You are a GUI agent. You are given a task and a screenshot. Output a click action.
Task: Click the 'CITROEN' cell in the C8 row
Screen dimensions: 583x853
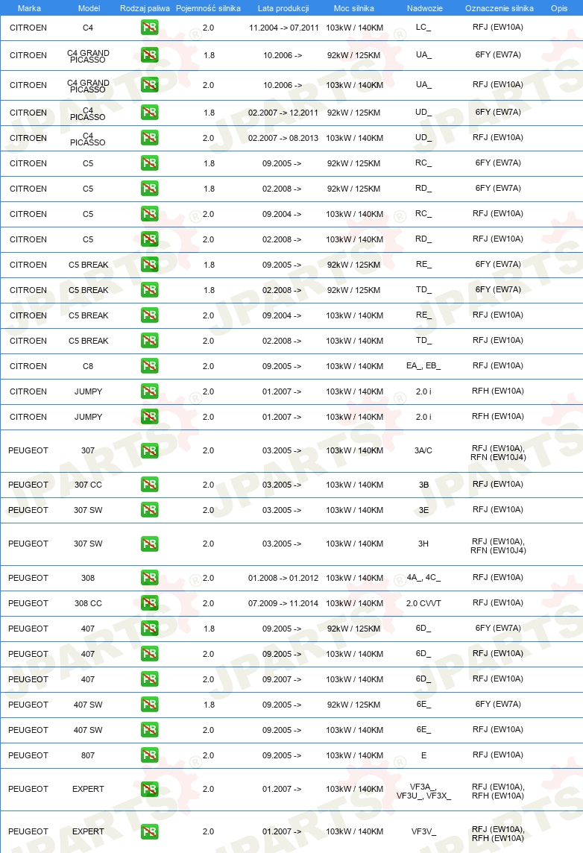[x=28, y=366]
